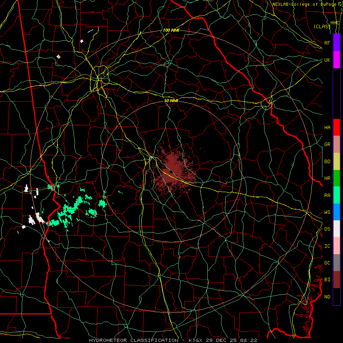The image size is (343, 343).
Task: Select the GR pink legend swatch
Action: pos(337,144)
